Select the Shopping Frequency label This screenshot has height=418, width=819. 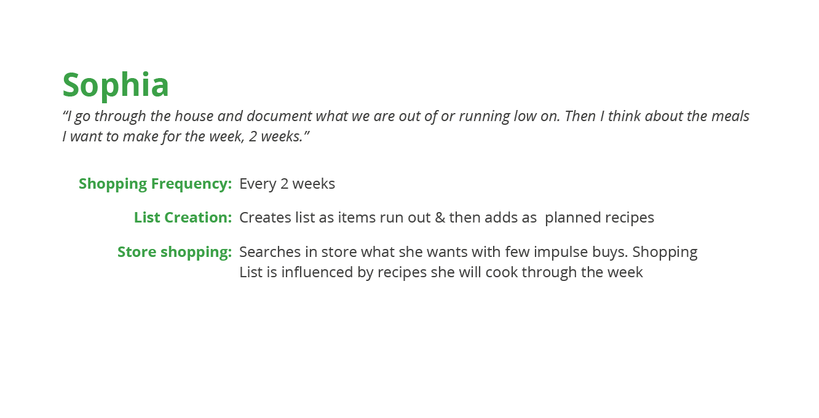155,184
